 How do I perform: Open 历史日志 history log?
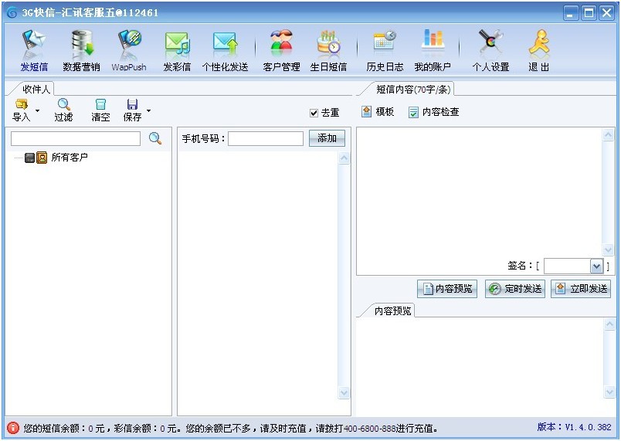385,51
